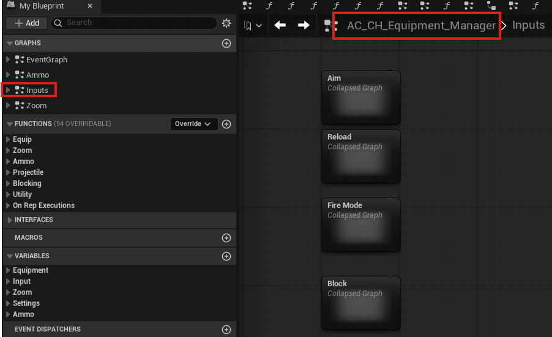This screenshot has width=552, height=337.
Task: Click the Inputs breadcrumb
Action: tap(528, 25)
